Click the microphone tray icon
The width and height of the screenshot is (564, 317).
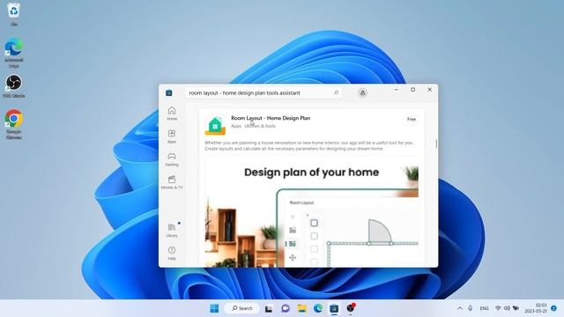point(470,308)
